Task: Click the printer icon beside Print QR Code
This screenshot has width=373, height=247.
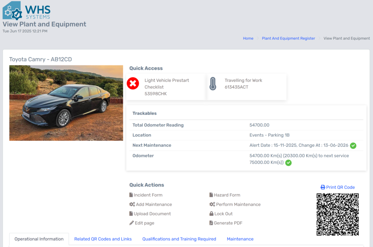Action: (323, 187)
